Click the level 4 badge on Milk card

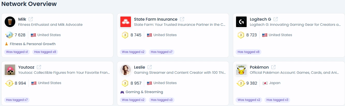(x=9, y=35)
